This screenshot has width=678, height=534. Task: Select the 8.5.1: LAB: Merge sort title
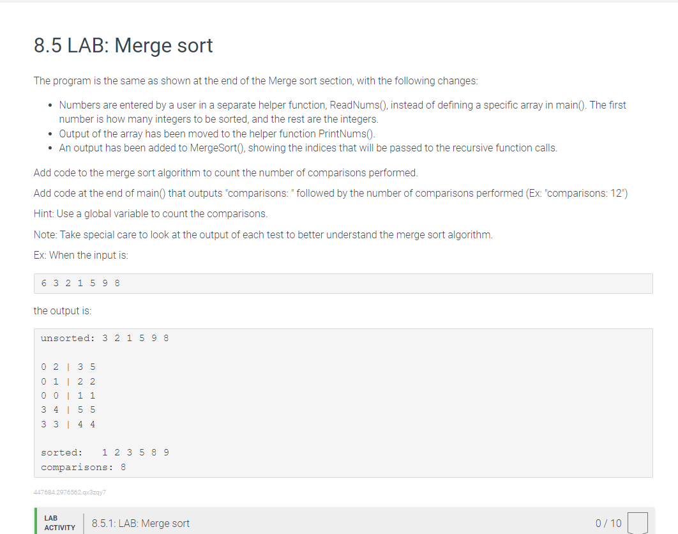coord(142,523)
